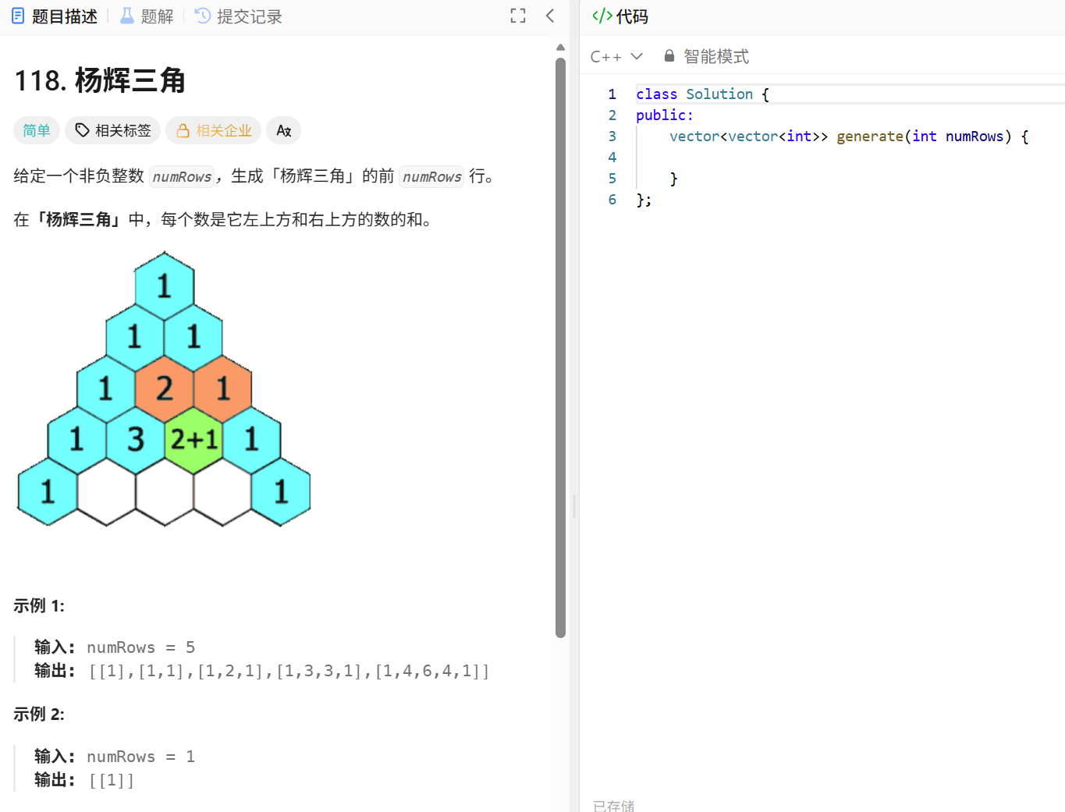Open the text size Aa option
This screenshot has height=812, width=1065.
pyautogui.click(x=283, y=130)
